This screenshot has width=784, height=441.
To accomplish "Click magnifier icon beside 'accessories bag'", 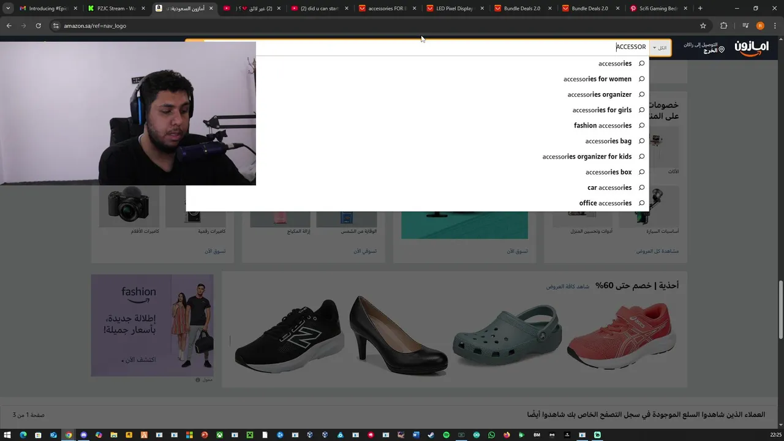I will 641,141.
